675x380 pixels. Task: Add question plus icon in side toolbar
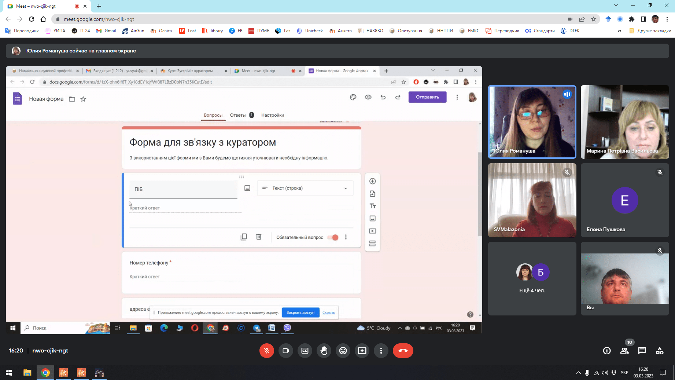click(x=372, y=181)
